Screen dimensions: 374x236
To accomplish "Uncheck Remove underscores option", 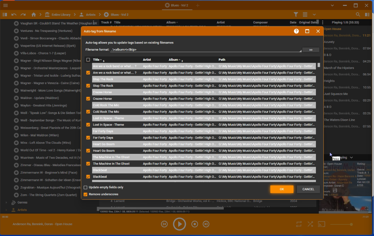I will (86, 194).
